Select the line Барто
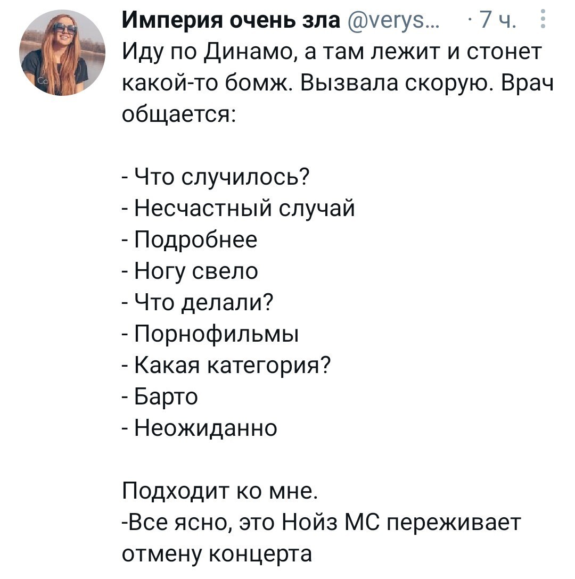The width and height of the screenshot is (575, 579). point(160,396)
